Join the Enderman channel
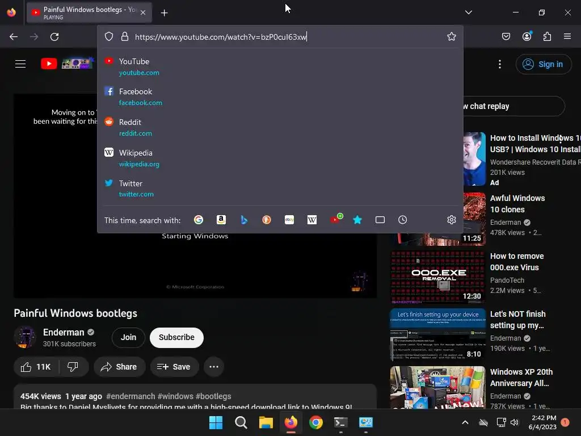 pyautogui.click(x=128, y=337)
